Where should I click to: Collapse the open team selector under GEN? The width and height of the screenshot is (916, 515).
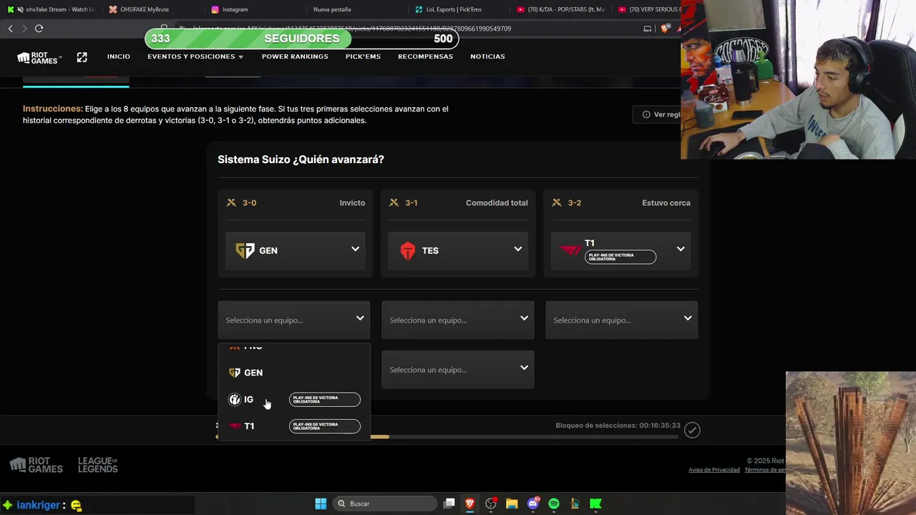pos(294,320)
